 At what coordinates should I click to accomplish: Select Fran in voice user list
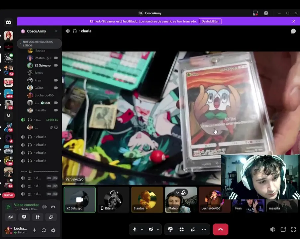[x=43, y=80]
